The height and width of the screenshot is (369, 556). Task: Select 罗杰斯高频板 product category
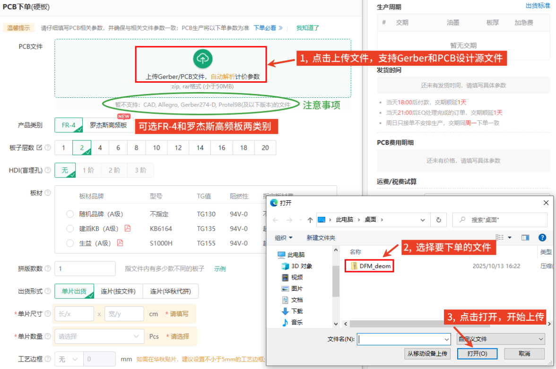(108, 126)
